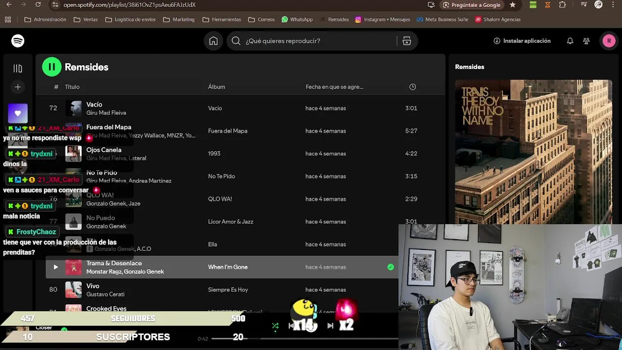This screenshot has height=350, width=622.
Task: Open Correos bookmarks folder
Action: click(x=261, y=19)
